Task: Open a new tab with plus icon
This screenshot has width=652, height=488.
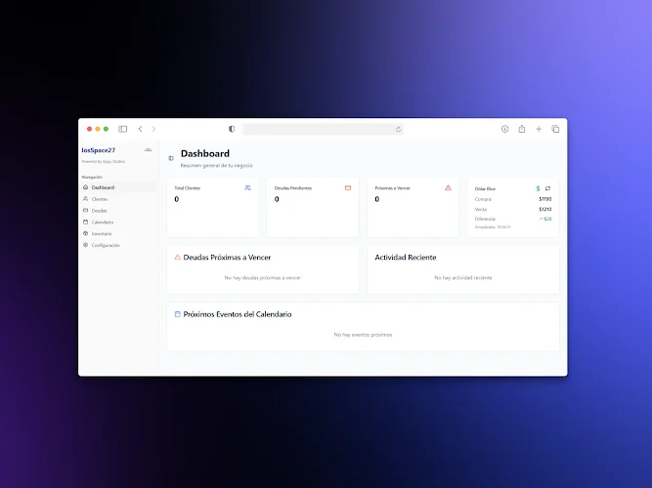Action: [539, 129]
